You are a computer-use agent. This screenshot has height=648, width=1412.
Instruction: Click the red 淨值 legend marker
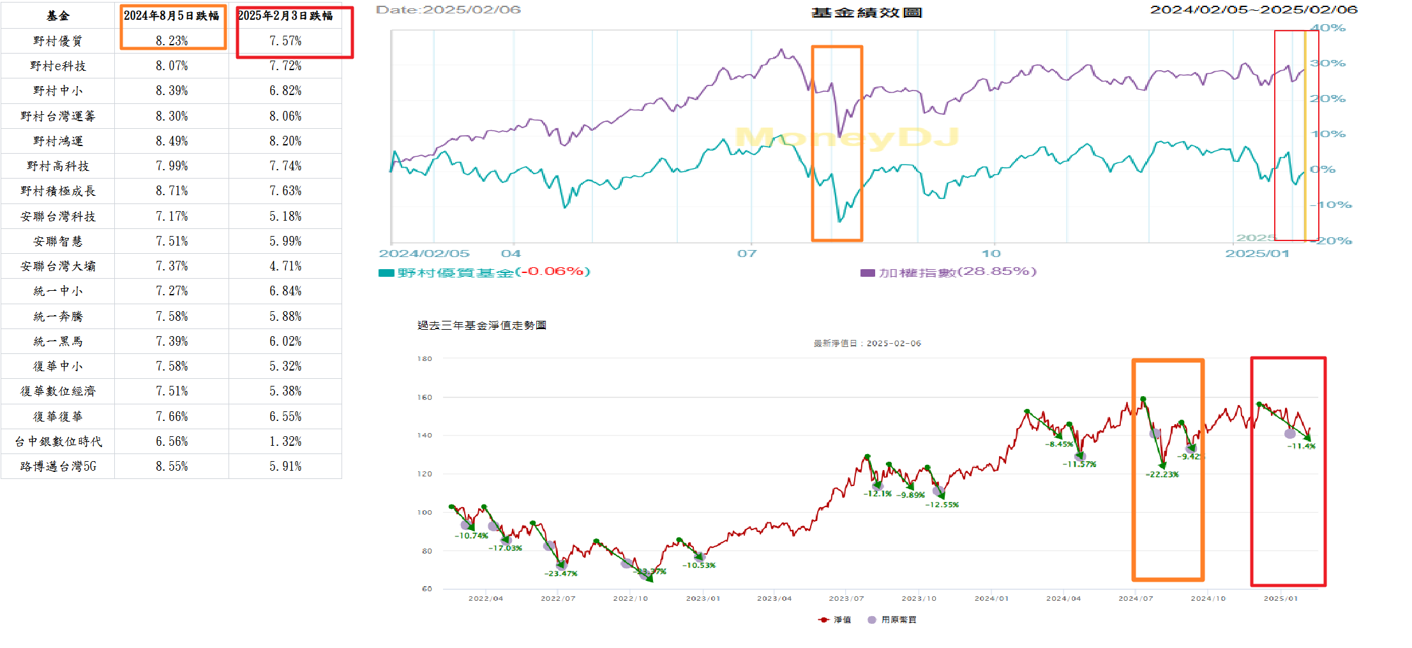tap(823, 619)
